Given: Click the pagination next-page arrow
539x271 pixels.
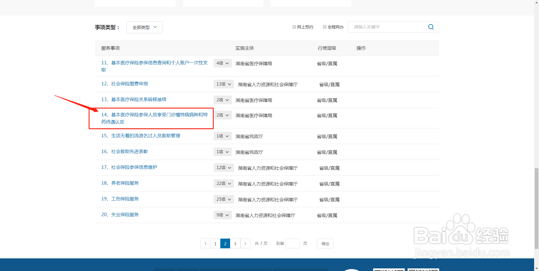Looking at the screenshot, I should pyautogui.click(x=245, y=243).
